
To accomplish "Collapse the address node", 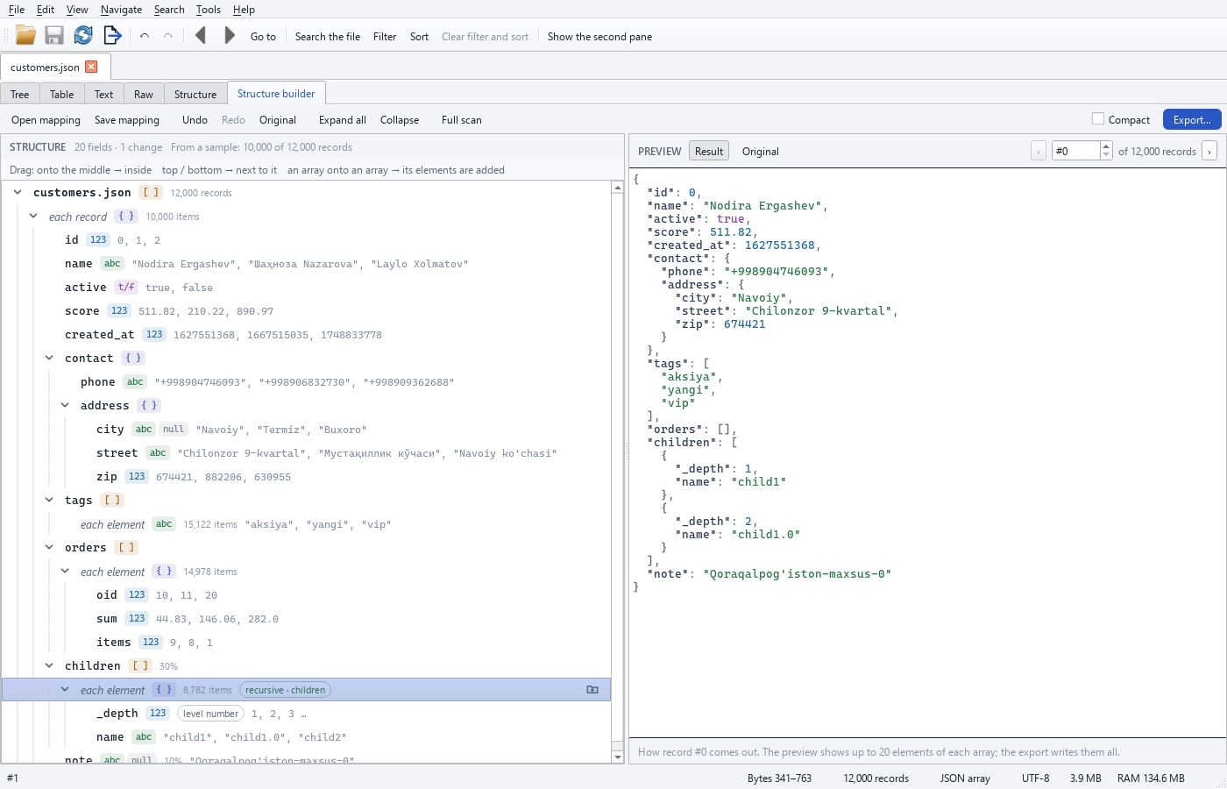I will (65, 405).
